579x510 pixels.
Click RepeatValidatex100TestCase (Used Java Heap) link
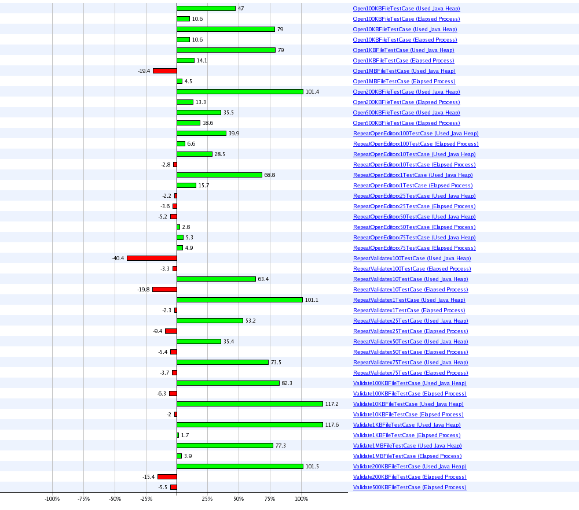[412, 258]
